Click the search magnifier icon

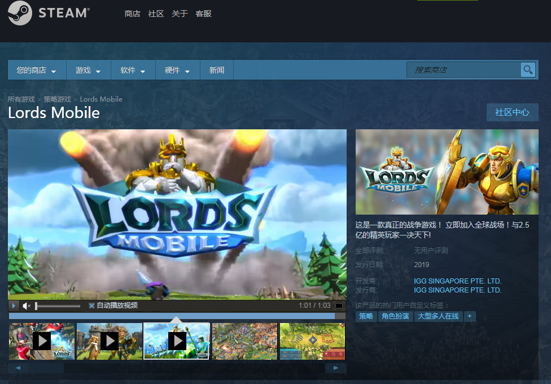(528, 70)
